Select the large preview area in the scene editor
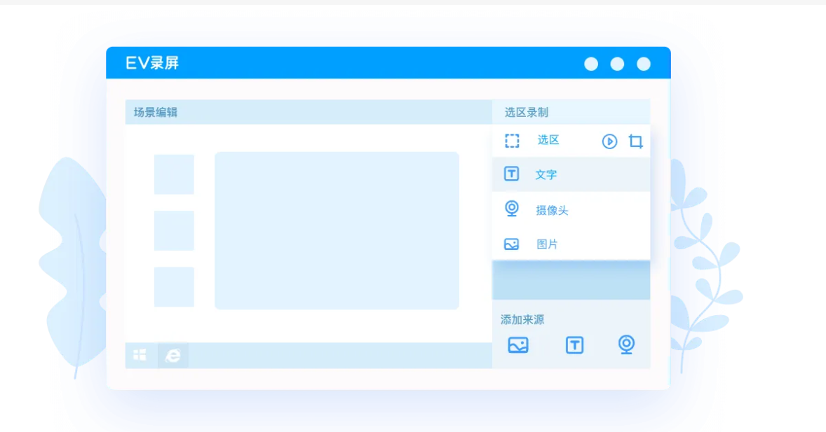Image resolution: width=826 pixels, height=432 pixels. pos(337,230)
